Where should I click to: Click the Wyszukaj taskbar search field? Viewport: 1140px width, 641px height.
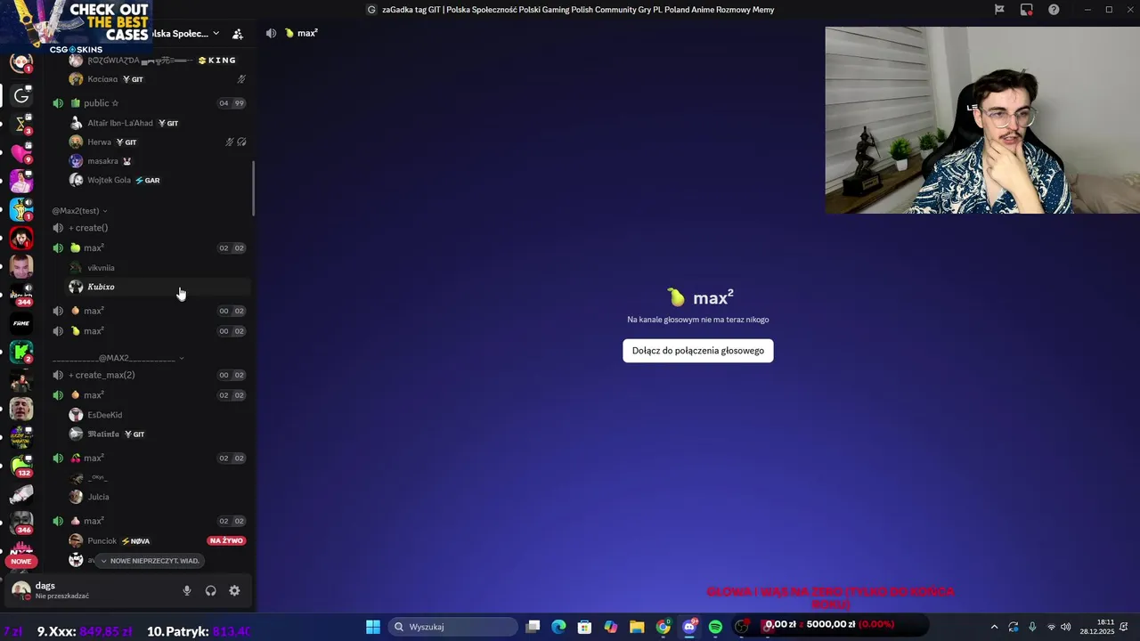pos(452,627)
